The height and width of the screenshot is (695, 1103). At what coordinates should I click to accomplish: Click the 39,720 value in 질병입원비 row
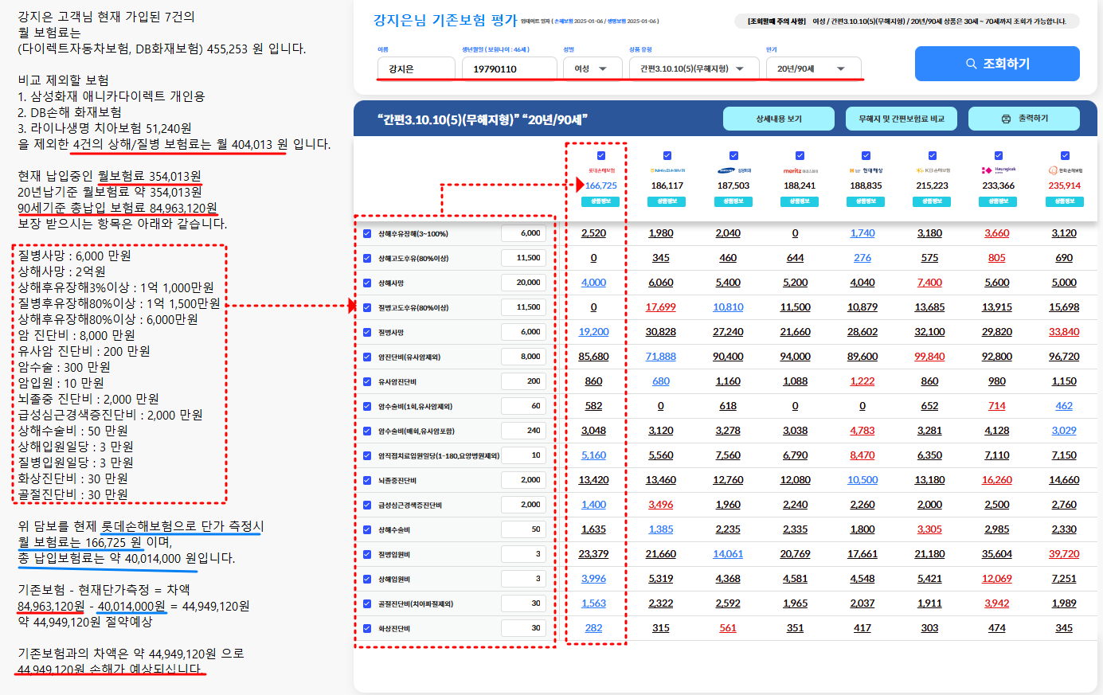click(x=1064, y=554)
